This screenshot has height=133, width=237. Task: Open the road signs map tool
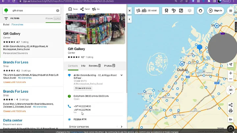174,11
